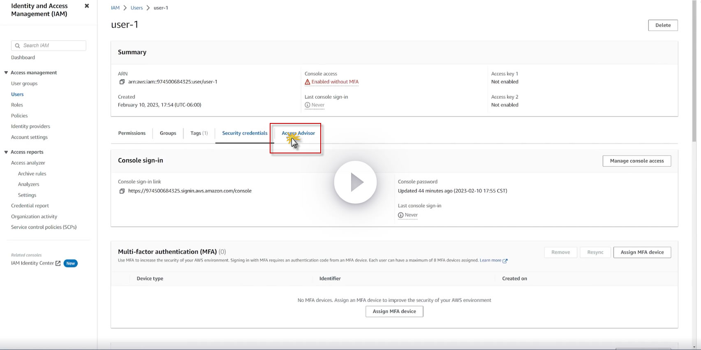Open Organization activity in the sidebar
This screenshot has width=701, height=350.
(x=34, y=216)
